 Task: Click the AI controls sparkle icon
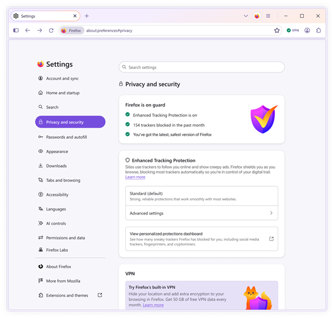click(41, 223)
